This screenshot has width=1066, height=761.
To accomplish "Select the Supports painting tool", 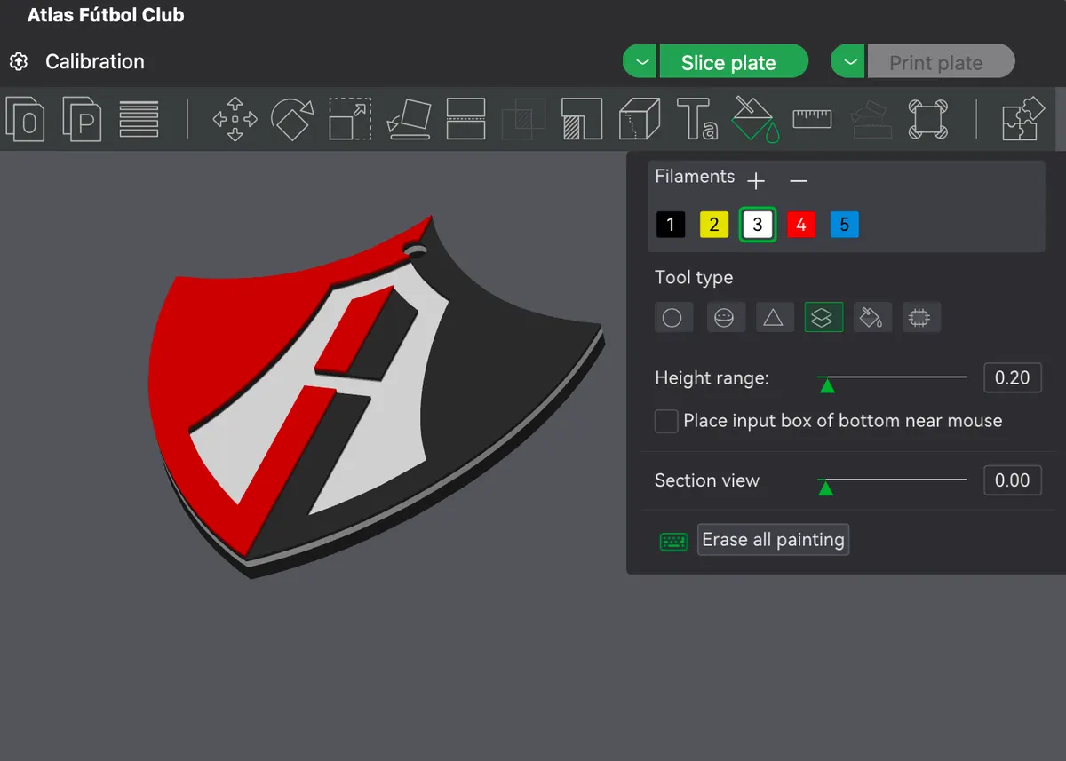I will (x=583, y=119).
